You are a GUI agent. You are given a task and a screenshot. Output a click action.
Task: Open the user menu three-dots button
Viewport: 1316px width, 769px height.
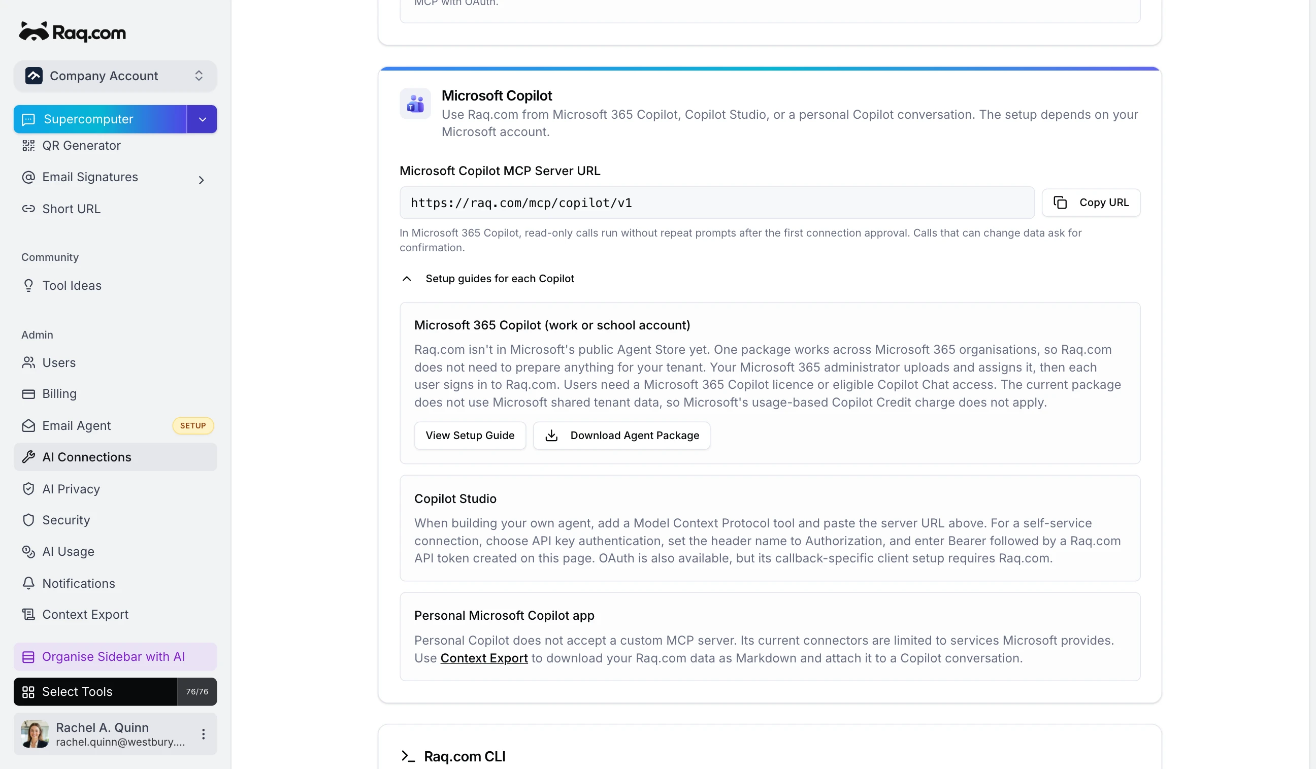(203, 734)
